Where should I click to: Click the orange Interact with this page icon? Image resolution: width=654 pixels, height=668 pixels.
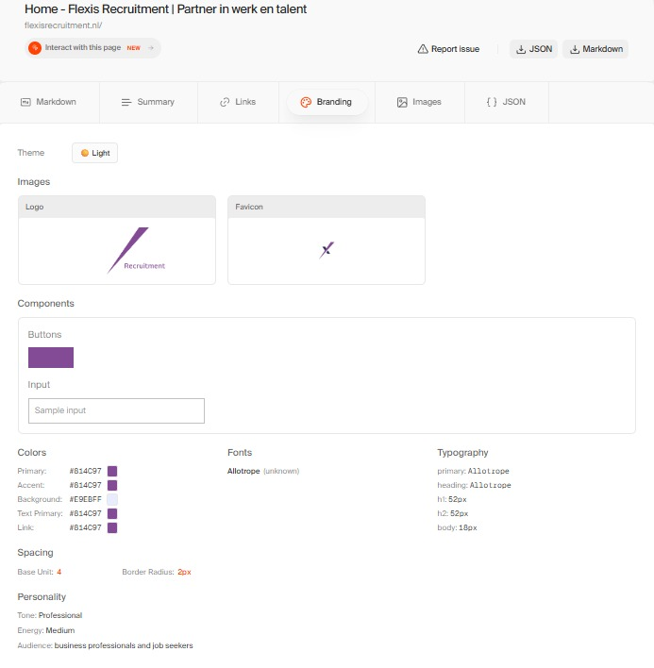click(x=35, y=47)
